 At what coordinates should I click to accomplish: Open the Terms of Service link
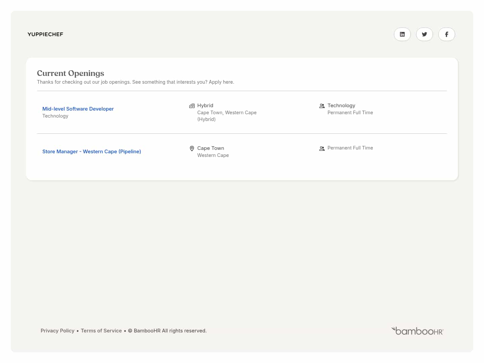[x=101, y=331]
